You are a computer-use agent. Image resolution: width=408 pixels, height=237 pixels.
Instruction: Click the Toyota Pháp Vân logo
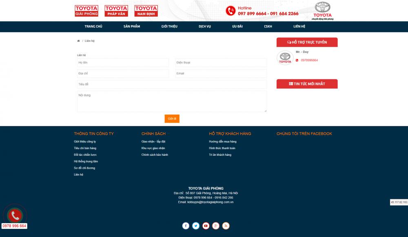[x=116, y=11]
